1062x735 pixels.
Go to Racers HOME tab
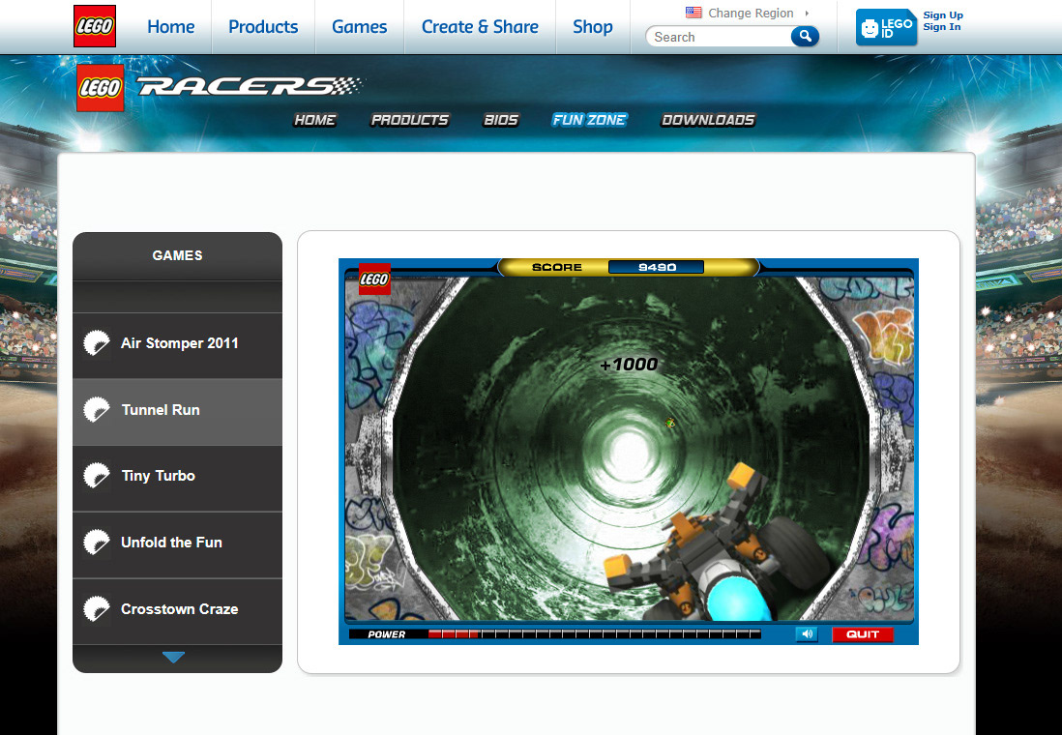point(315,120)
